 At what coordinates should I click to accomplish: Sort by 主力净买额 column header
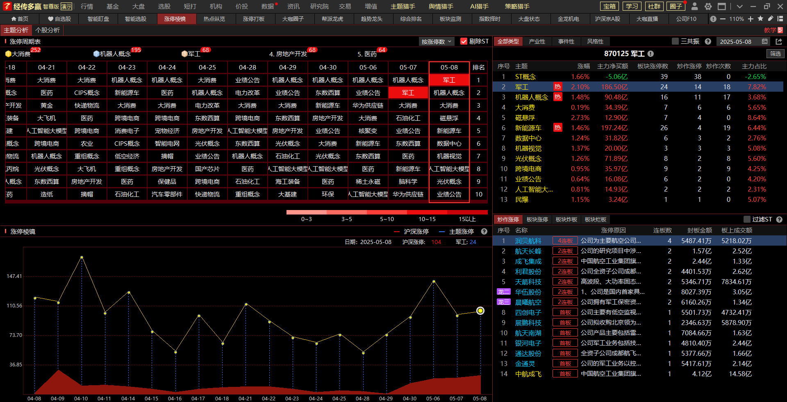coord(612,66)
